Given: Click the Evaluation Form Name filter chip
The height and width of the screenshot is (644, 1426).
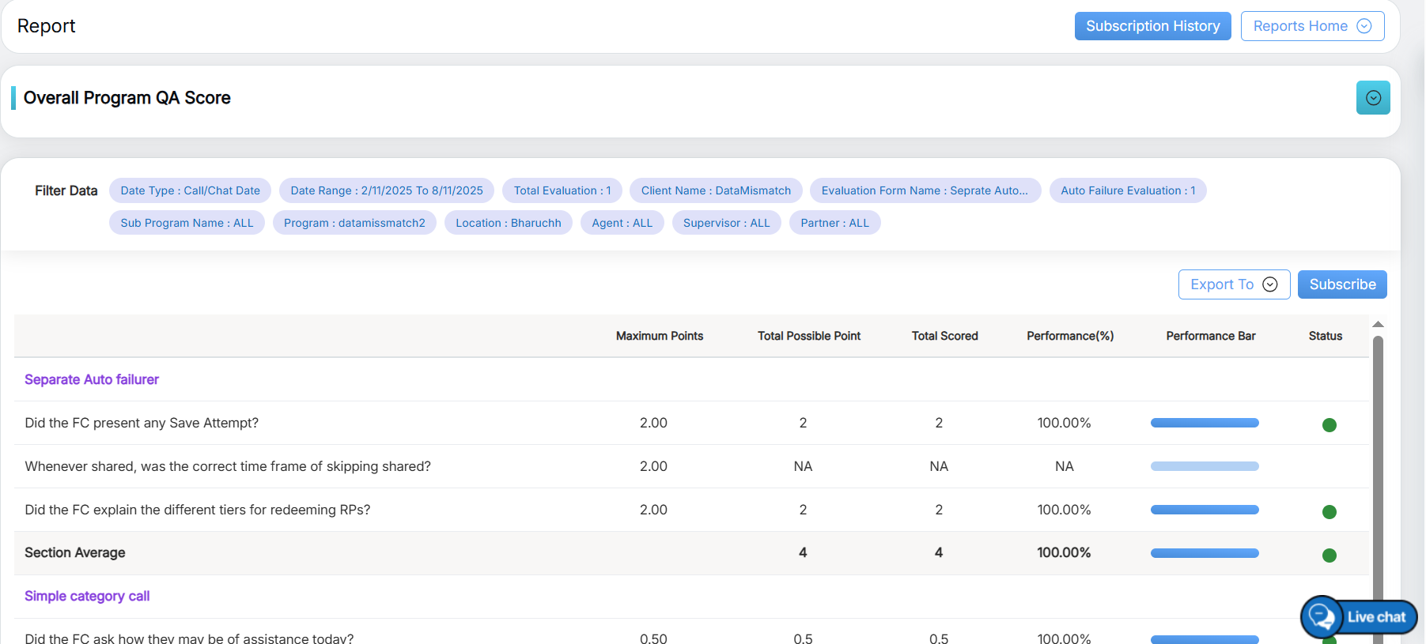Looking at the screenshot, I should coord(924,190).
